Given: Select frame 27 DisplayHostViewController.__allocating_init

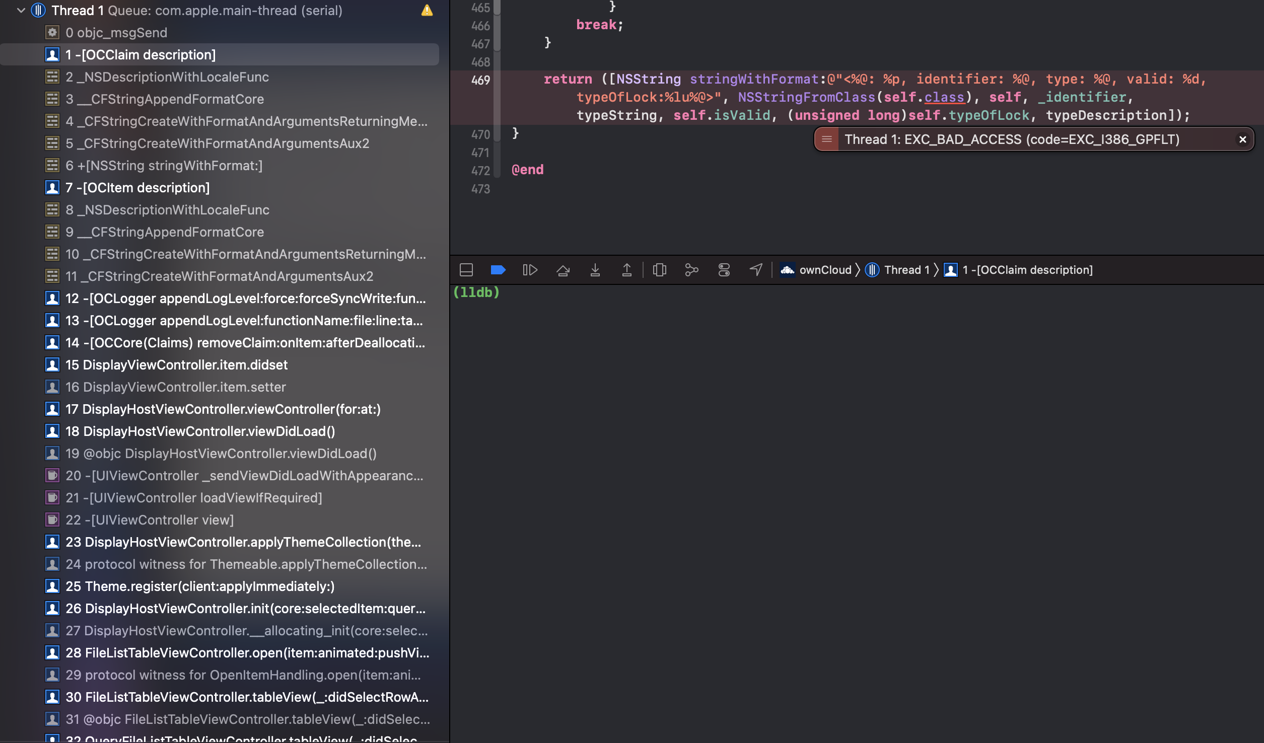Looking at the screenshot, I should coord(220,631).
